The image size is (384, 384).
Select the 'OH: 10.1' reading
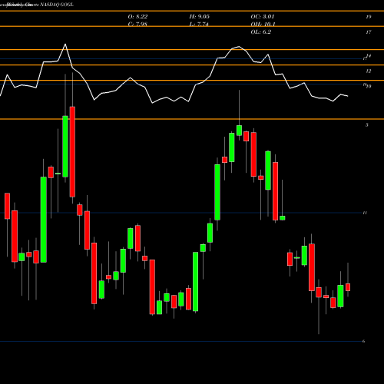(263, 25)
